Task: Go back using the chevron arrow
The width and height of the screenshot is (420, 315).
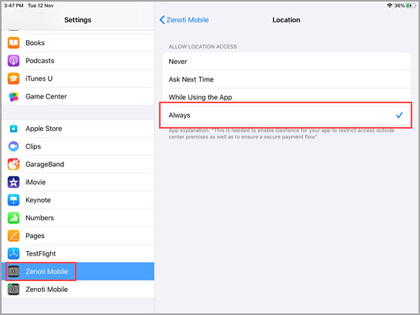Action: click(162, 20)
